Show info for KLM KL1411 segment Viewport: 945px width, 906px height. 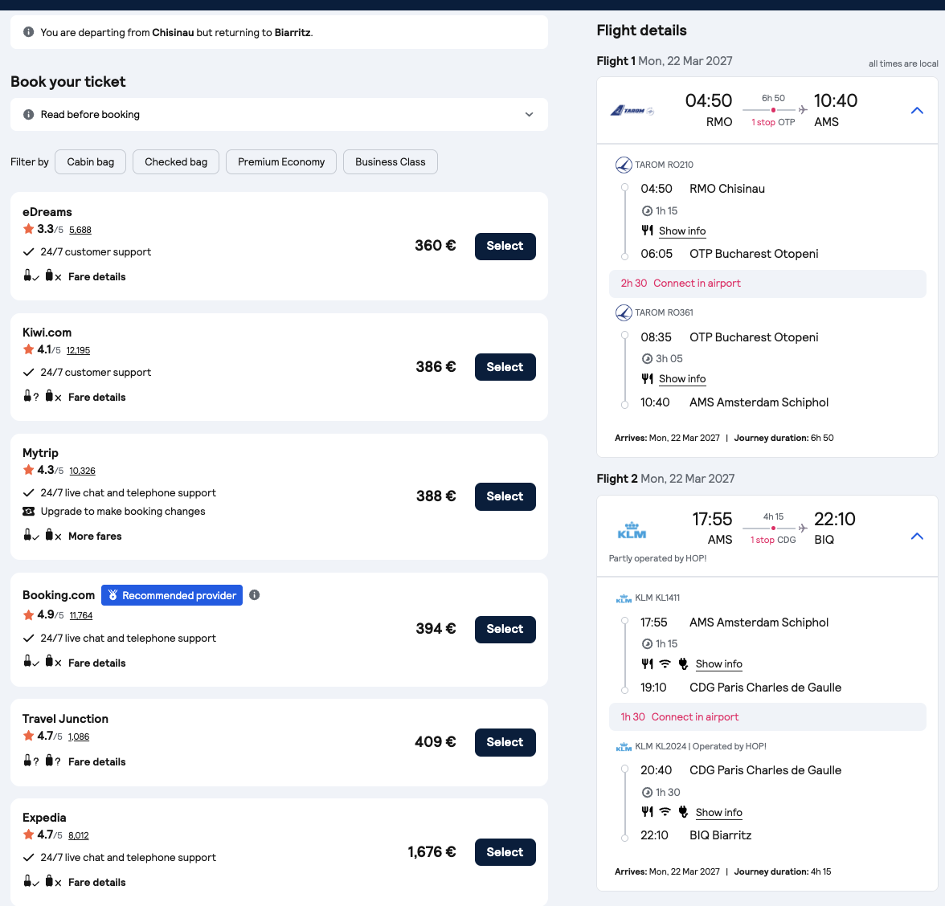[718, 664]
